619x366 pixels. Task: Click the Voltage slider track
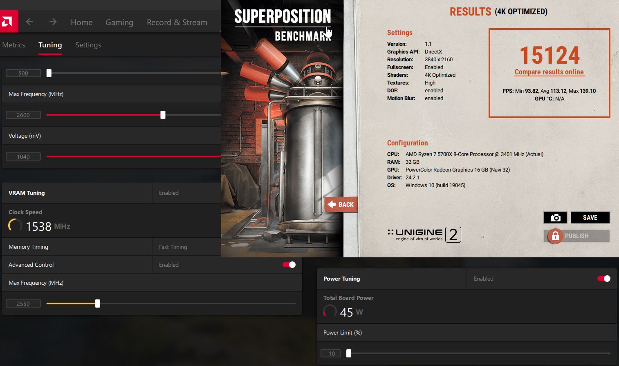pyautogui.click(x=134, y=156)
